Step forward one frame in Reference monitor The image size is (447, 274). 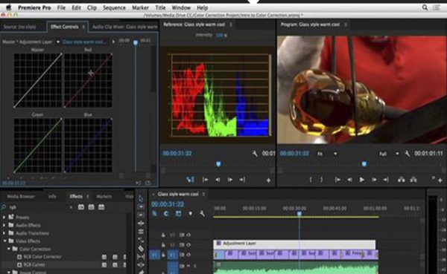(229, 180)
